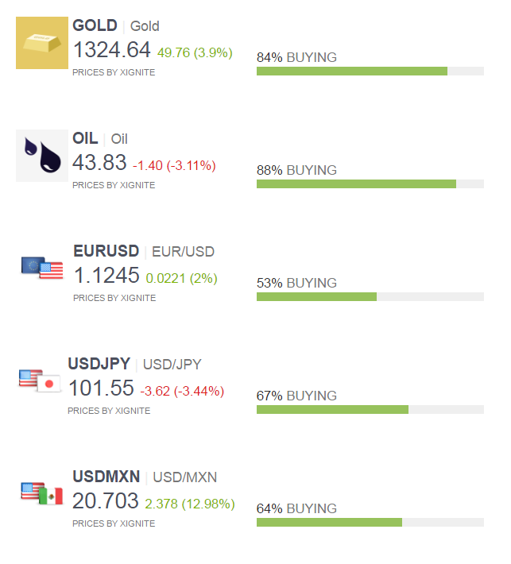Open the USDJPY instrument title
This screenshot has height=564, width=511.
(99, 364)
